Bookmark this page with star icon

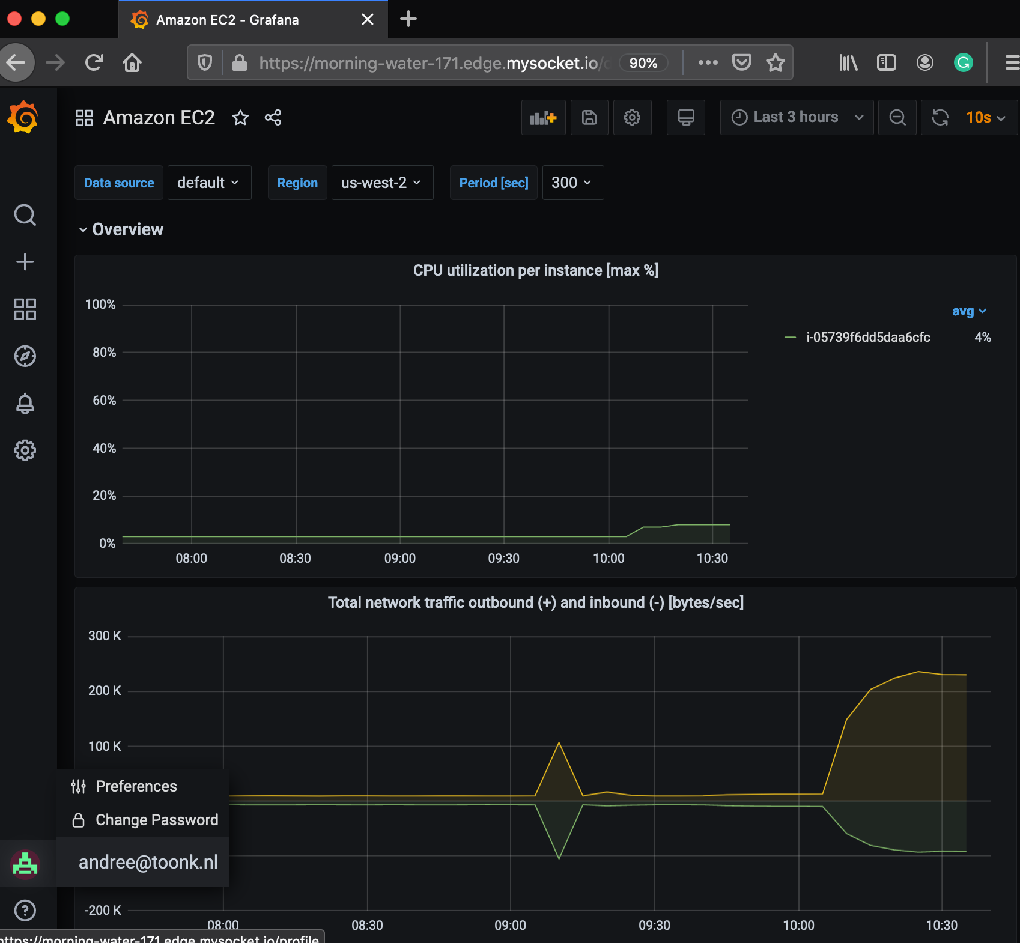(x=775, y=62)
